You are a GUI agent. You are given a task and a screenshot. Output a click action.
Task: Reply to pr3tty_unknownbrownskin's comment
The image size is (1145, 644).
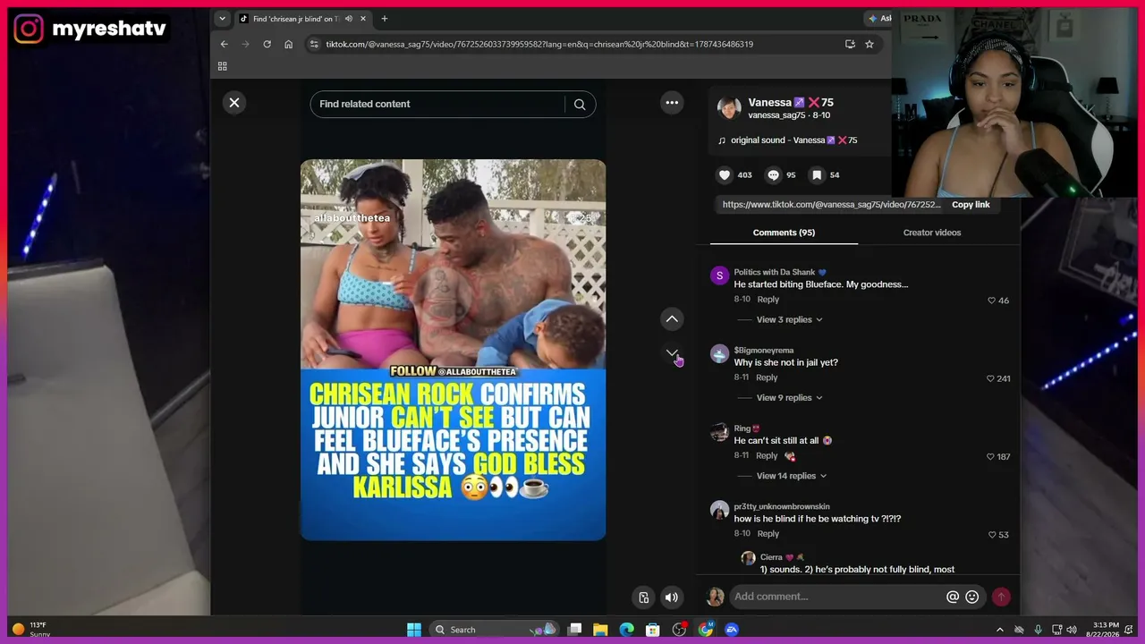point(768,534)
